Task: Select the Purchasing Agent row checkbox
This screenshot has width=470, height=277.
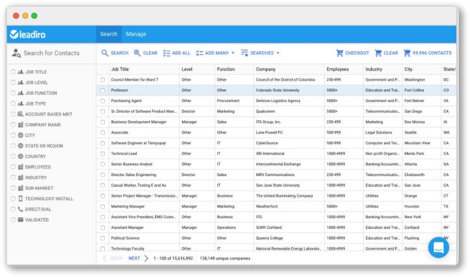Action: pyautogui.click(x=102, y=101)
